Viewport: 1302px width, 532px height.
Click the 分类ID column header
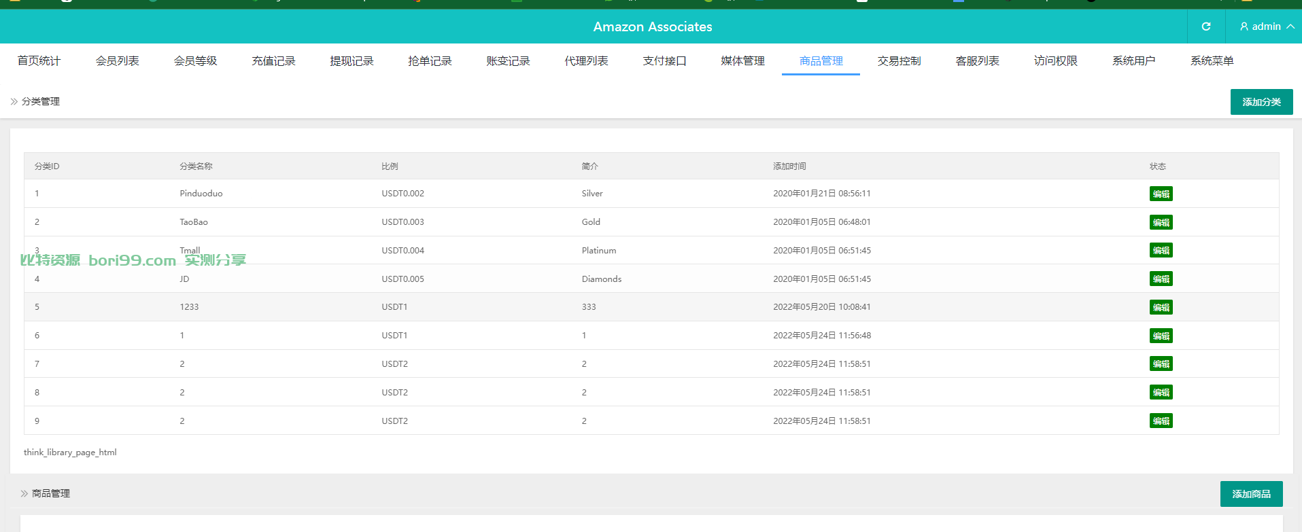pos(47,166)
